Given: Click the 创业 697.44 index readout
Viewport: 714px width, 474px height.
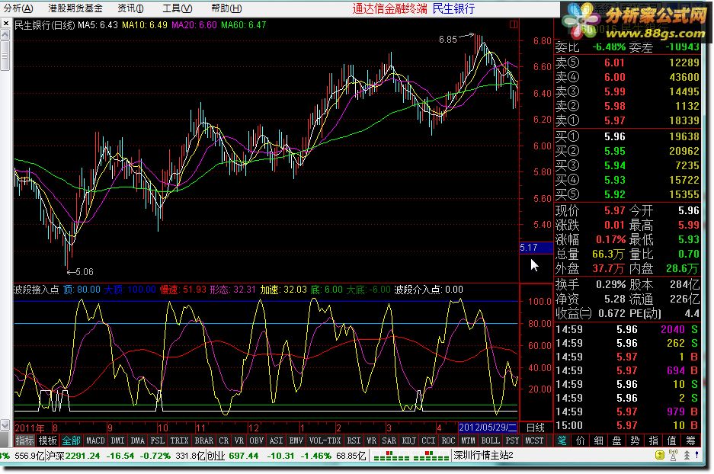Looking at the screenshot, I should point(232,456).
